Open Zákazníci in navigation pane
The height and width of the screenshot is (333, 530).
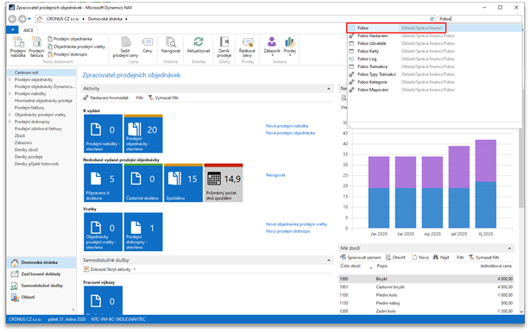[x=23, y=142]
